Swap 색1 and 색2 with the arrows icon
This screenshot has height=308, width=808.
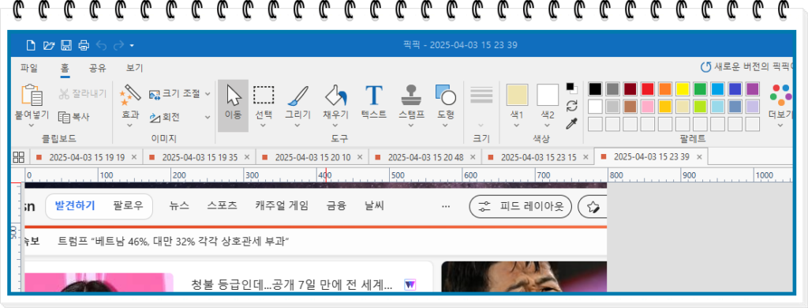click(571, 106)
